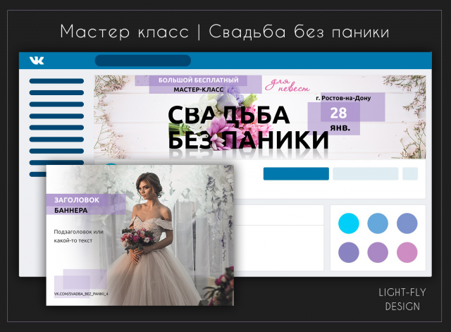This screenshot has width=451, height=332.
Task: Click the dark blue search field placeholder
Action: point(143,61)
